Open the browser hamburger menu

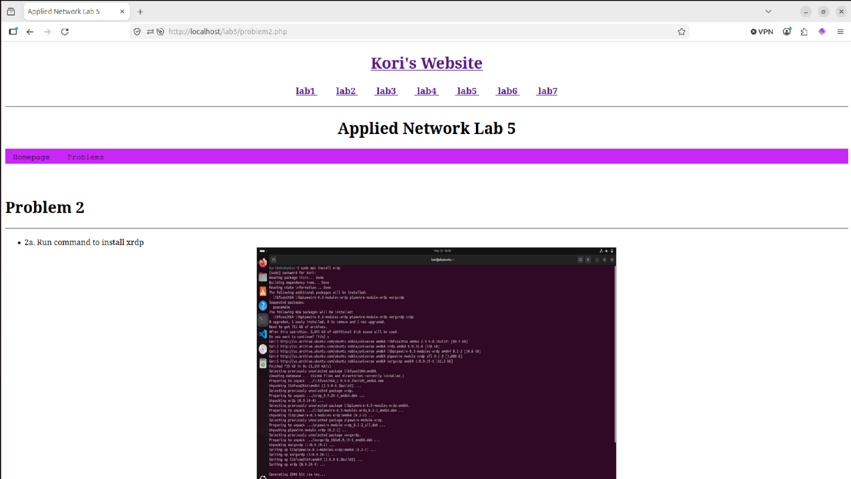point(840,32)
